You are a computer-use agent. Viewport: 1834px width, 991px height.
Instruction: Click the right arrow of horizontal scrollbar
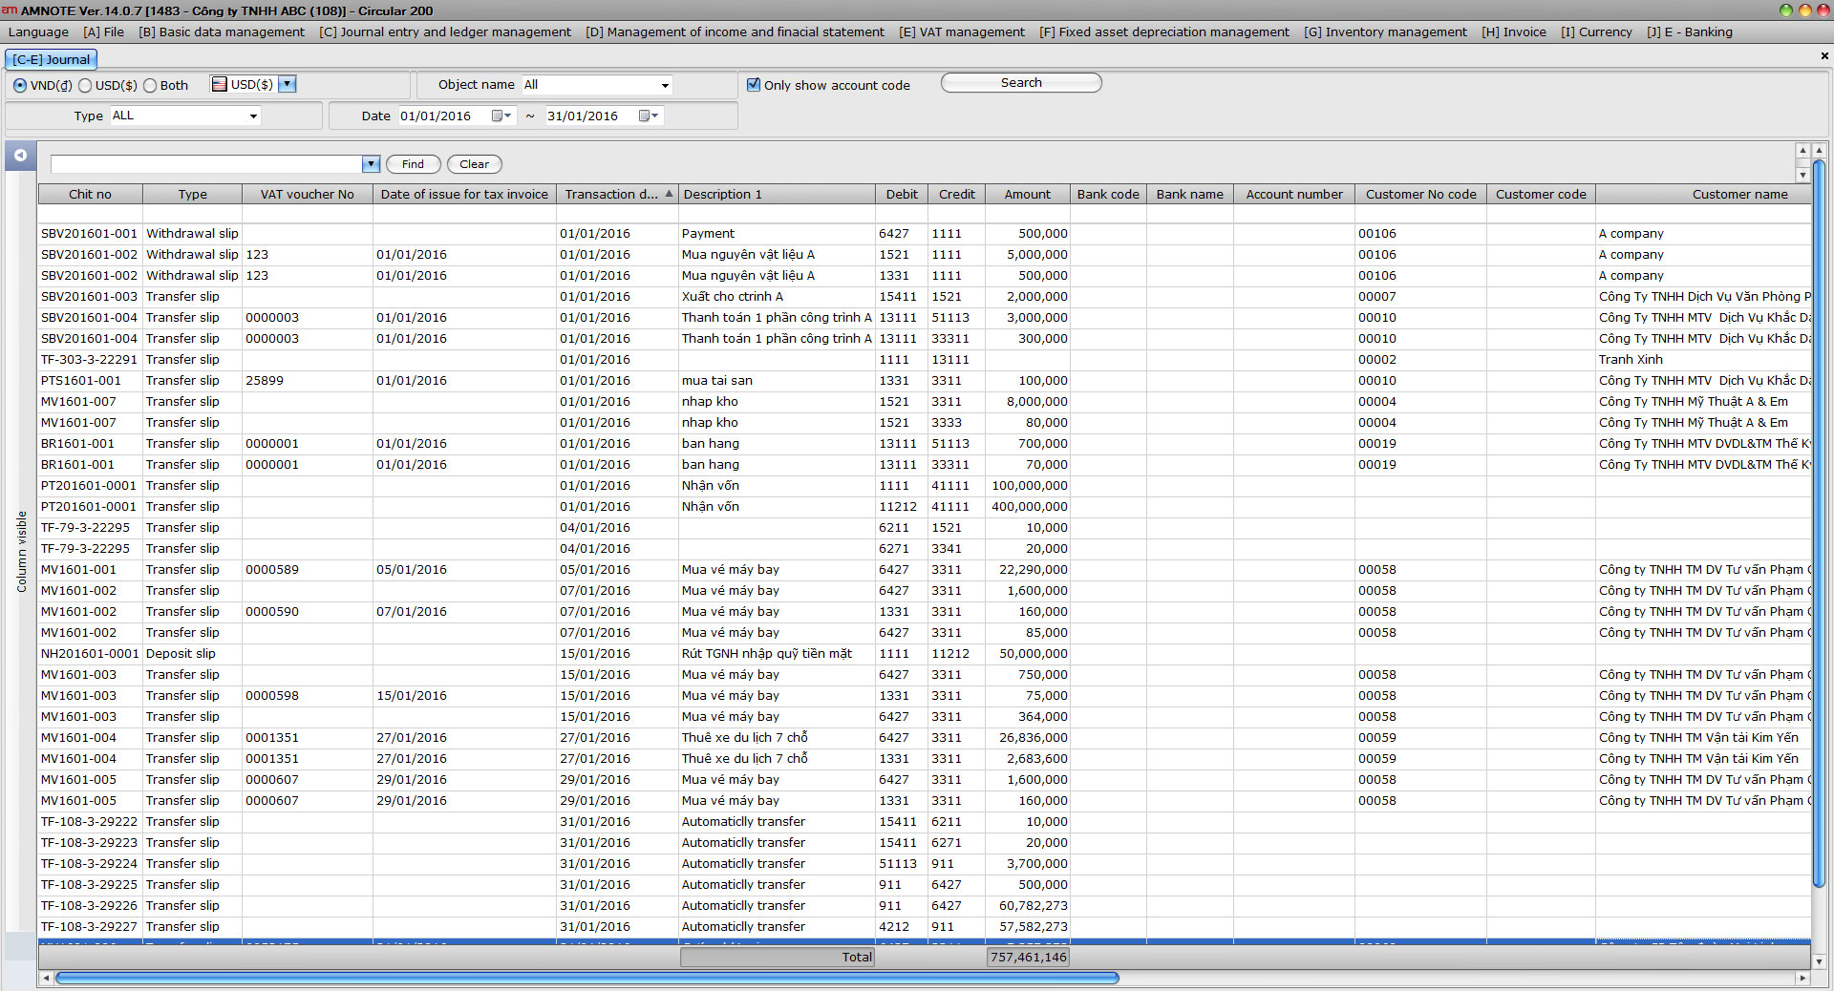tap(1802, 978)
